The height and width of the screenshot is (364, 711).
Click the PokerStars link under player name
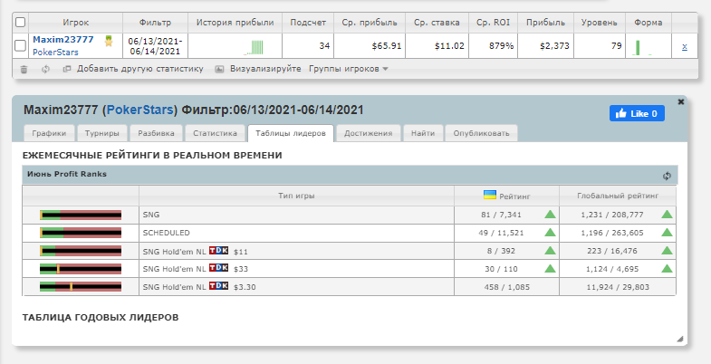click(x=55, y=53)
